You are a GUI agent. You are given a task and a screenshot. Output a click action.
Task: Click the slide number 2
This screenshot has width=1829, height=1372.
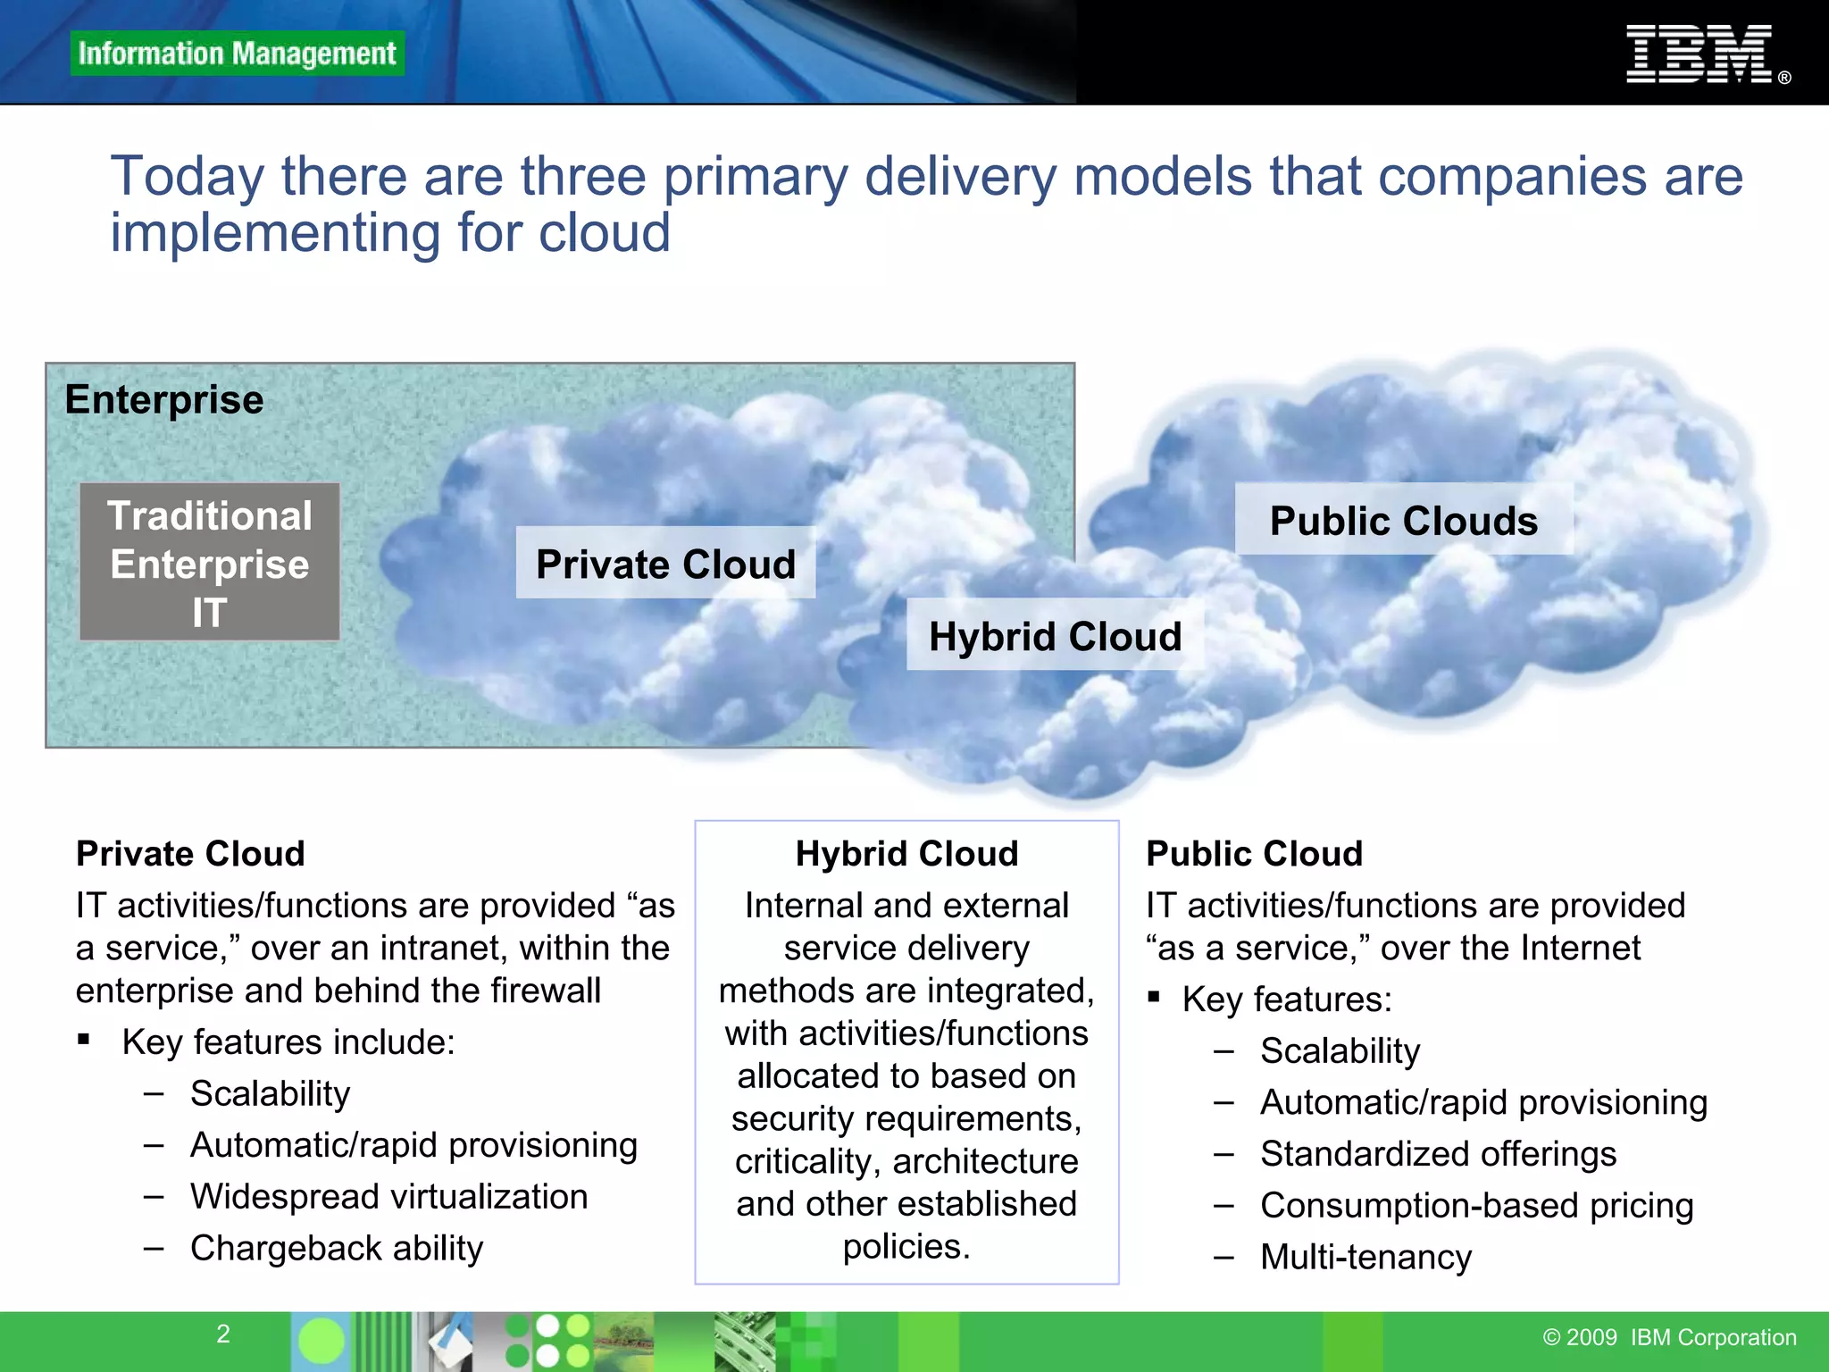click(x=223, y=1334)
